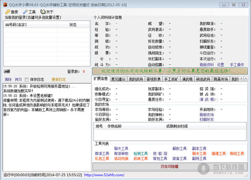251x180 pixels.
Task: Switch to the 扩展信息 tab
Action: tap(101, 79)
